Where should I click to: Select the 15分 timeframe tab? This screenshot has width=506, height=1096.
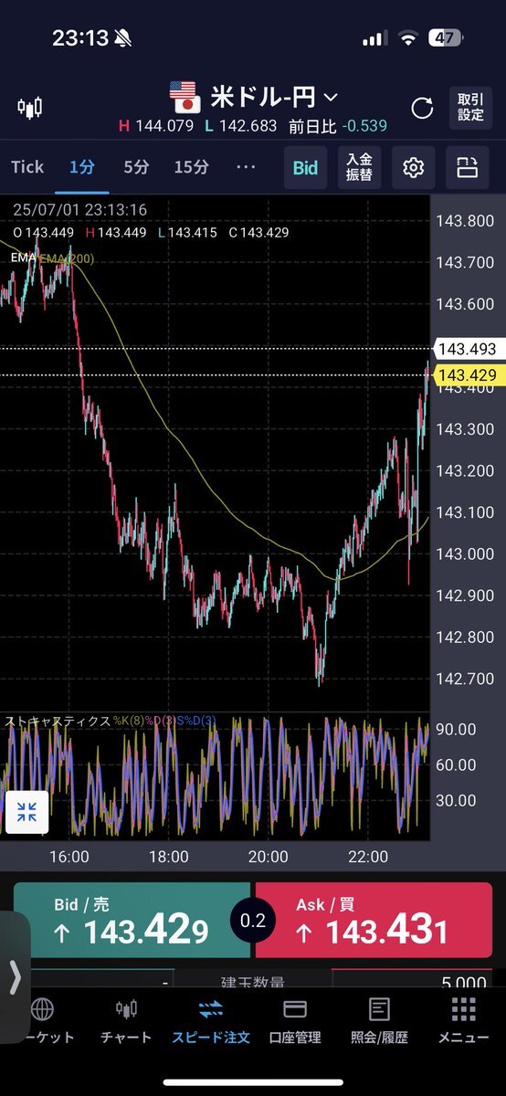pyautogui.click(x=192, y=167)
